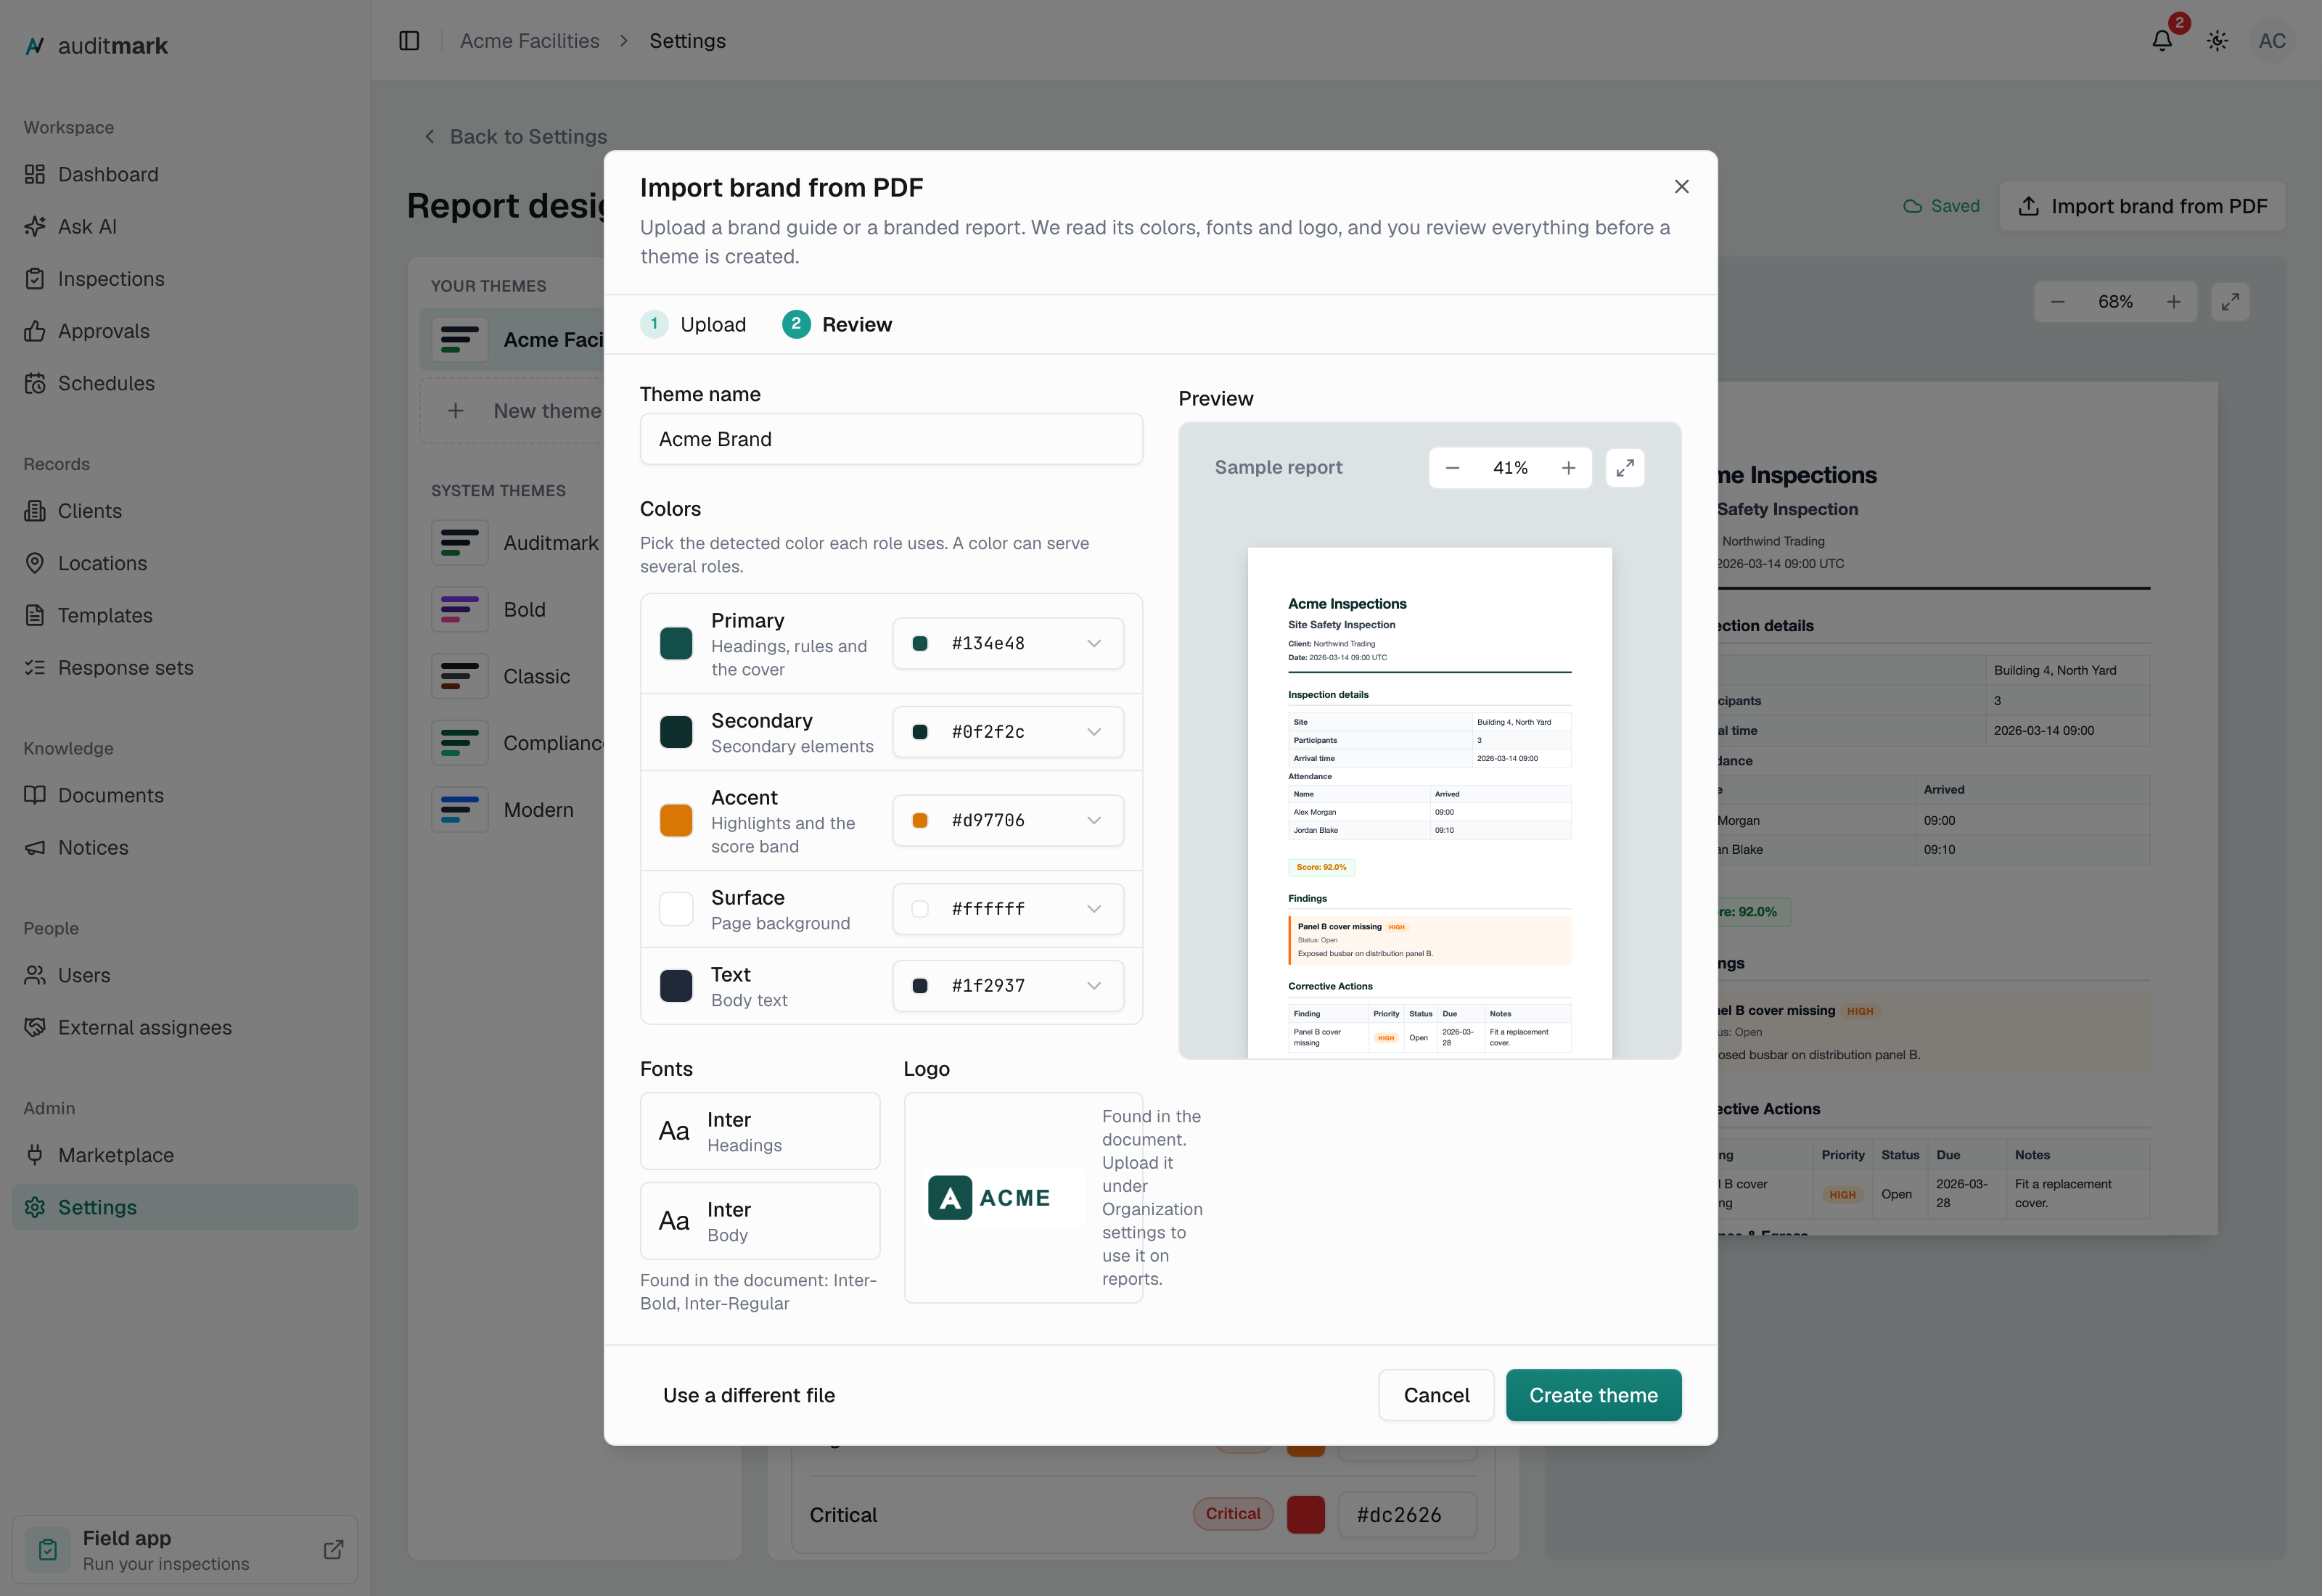Go to the Upload step
2322x1596 pixels.
(693, 324)
